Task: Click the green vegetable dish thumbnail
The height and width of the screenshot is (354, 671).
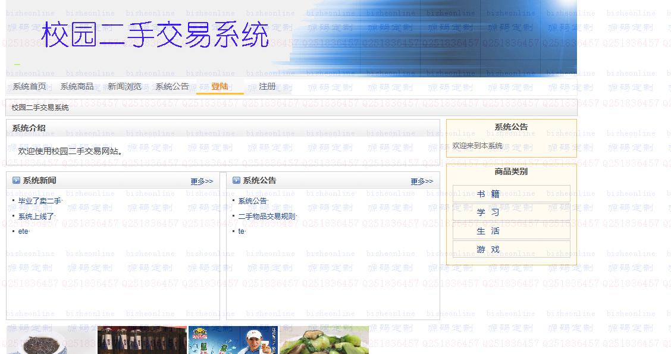Action: coord(324,340)
